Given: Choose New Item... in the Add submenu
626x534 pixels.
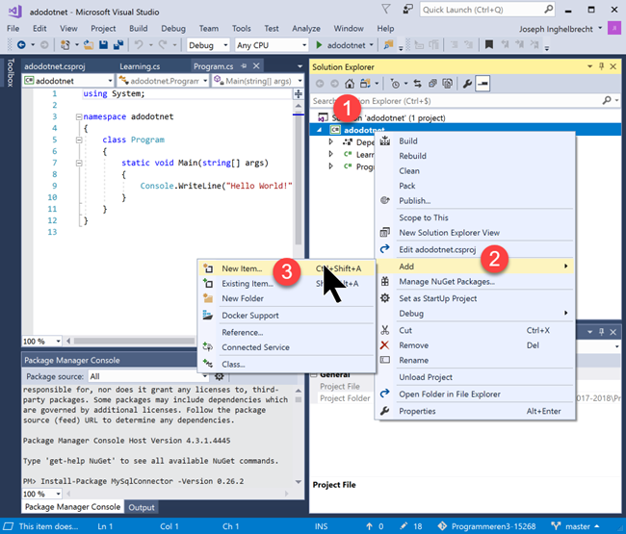Looking at the screenshot, I should click(286, 268).
